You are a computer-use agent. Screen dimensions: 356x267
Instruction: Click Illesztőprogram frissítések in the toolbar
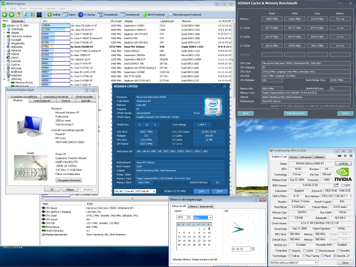pos(184,15)
